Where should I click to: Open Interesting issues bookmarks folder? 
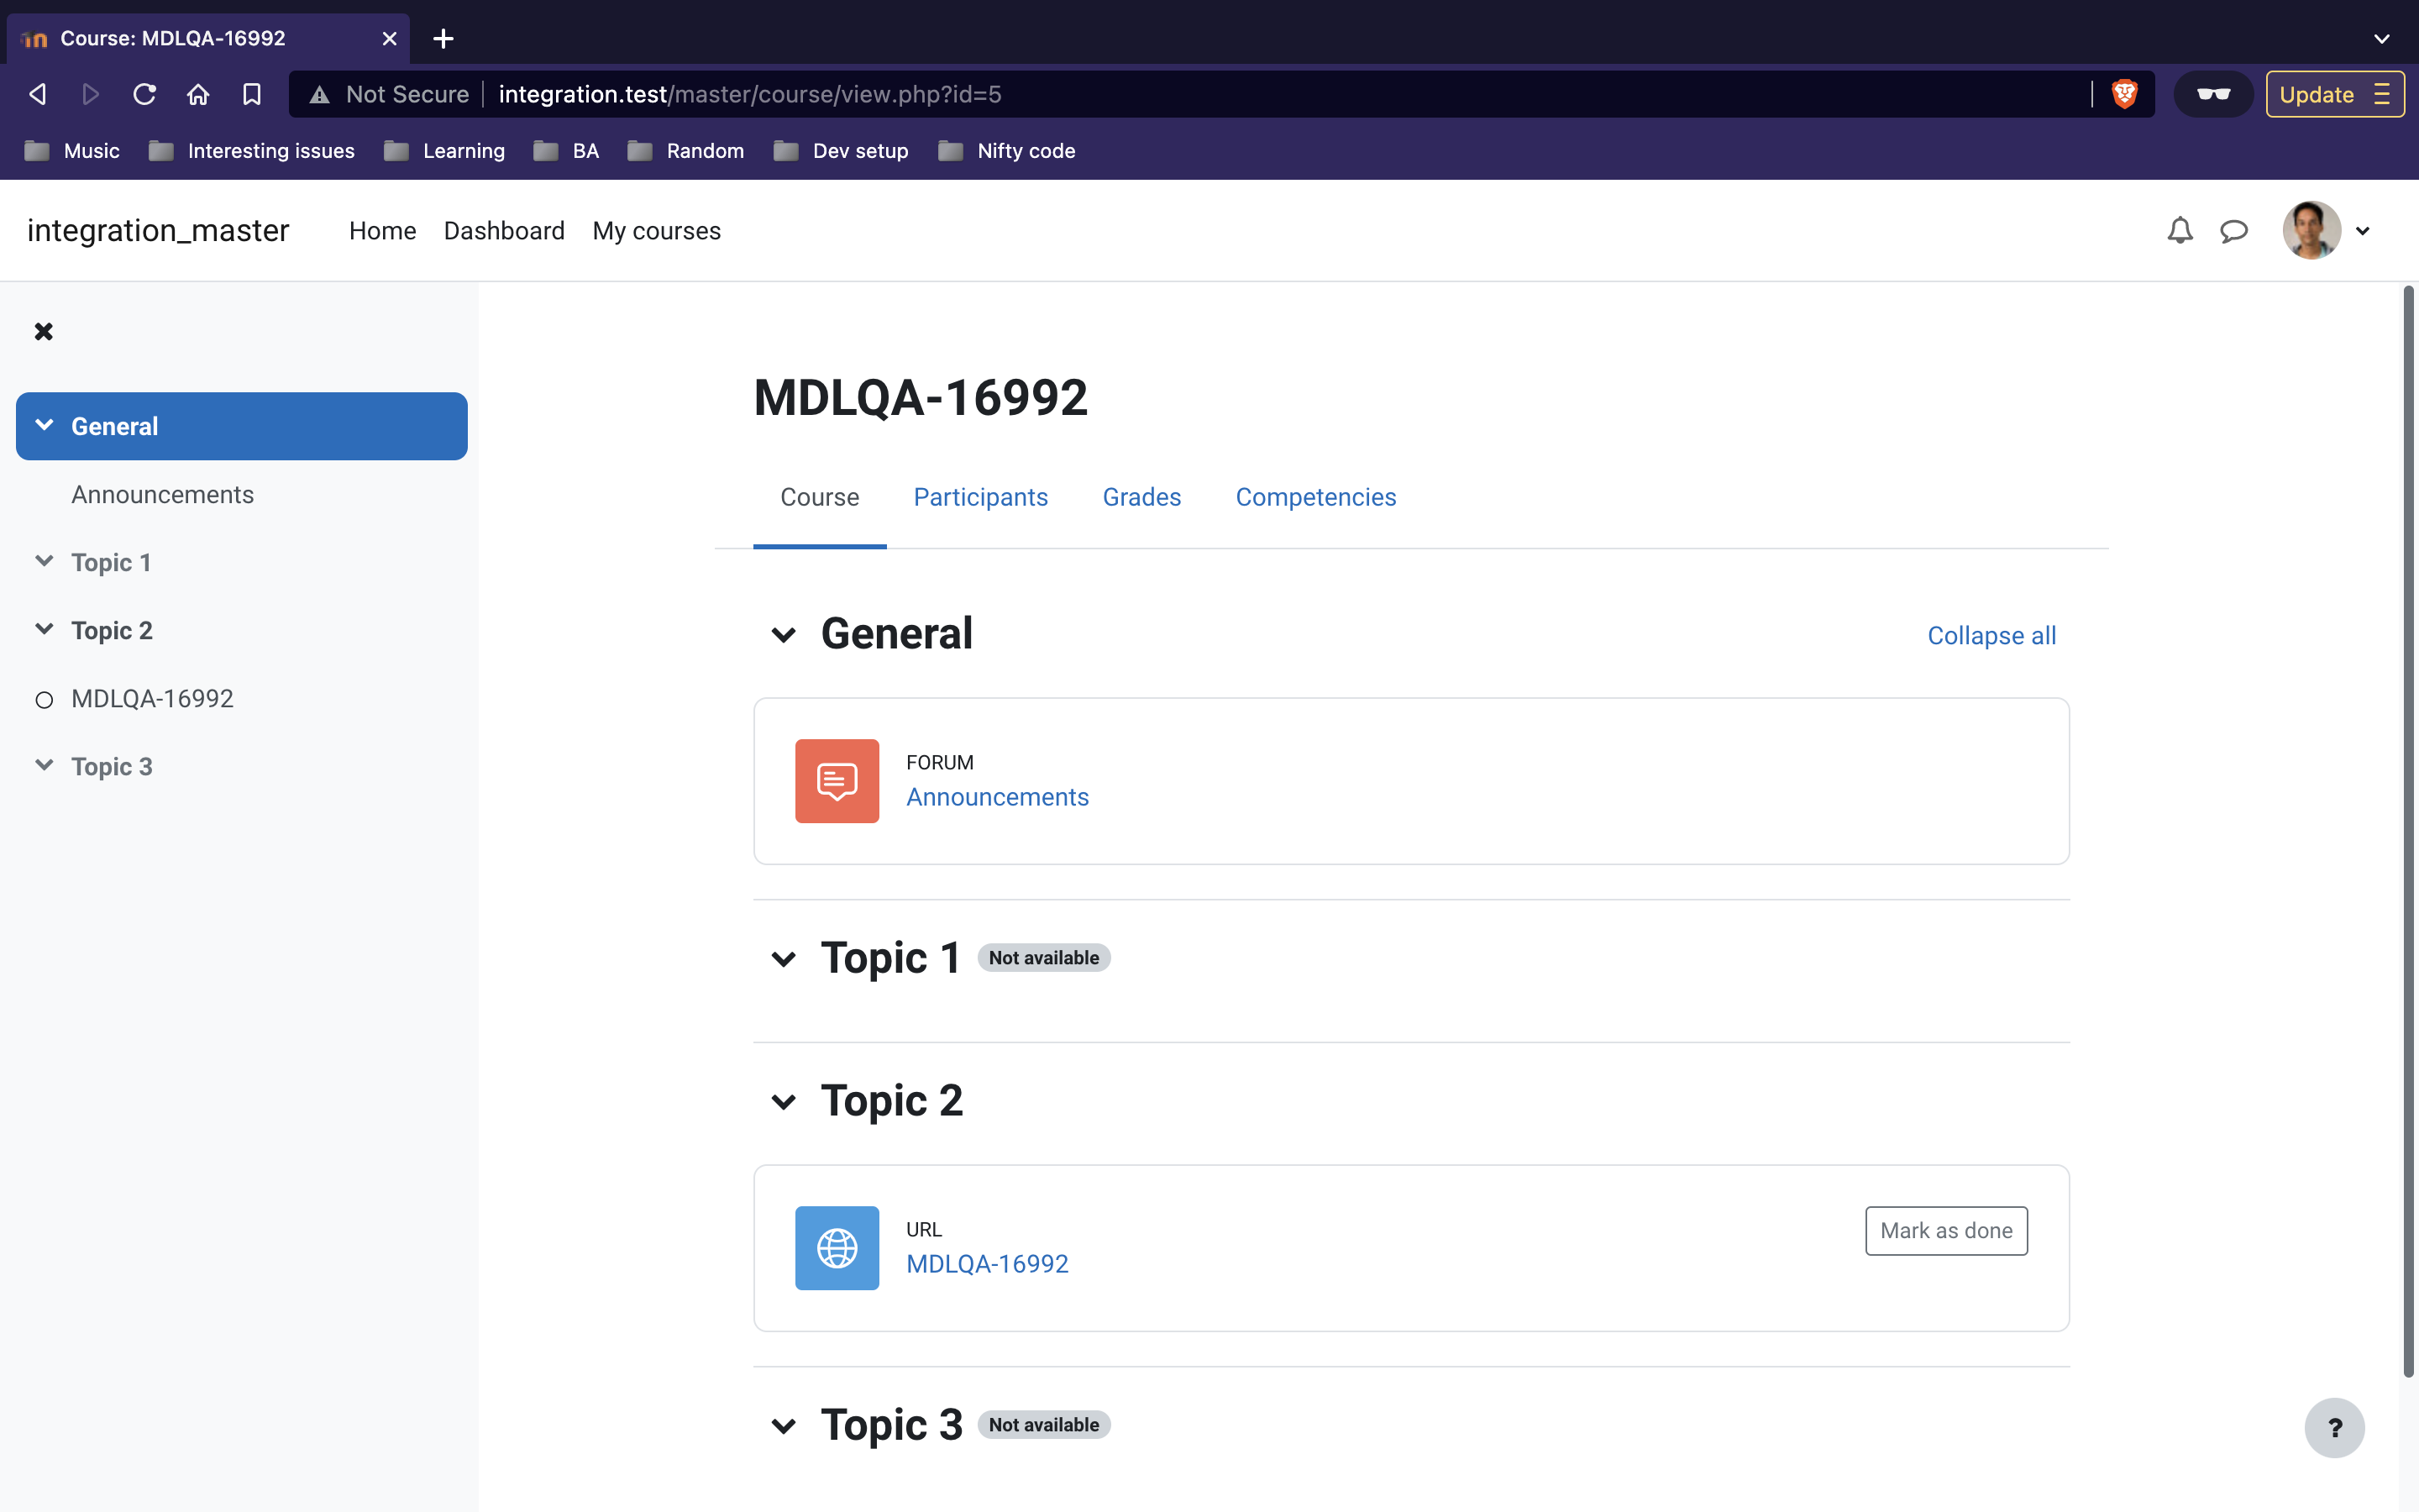pyautogui.click(x=252, y=150)
